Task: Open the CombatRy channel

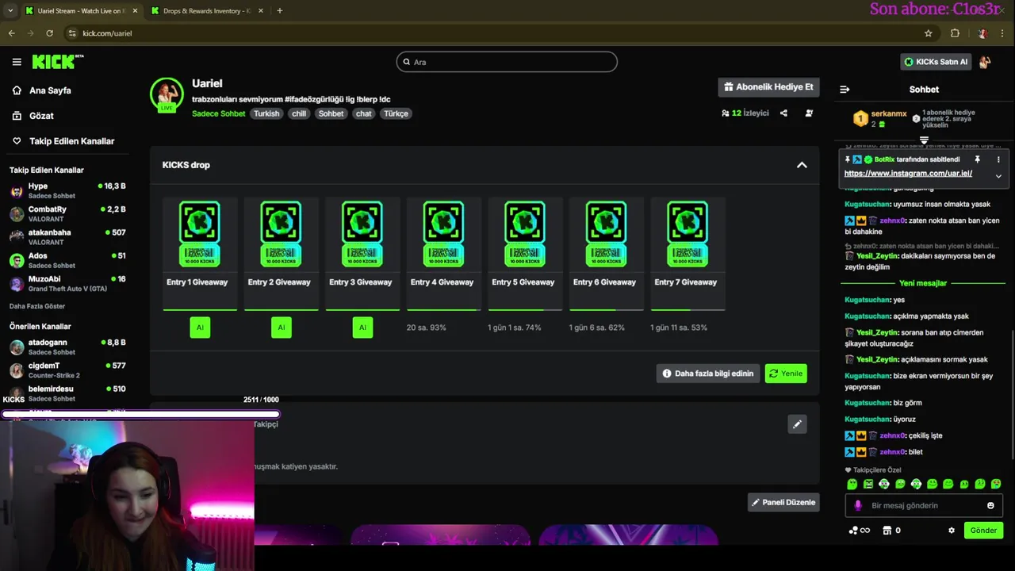Action: [67, 213]
